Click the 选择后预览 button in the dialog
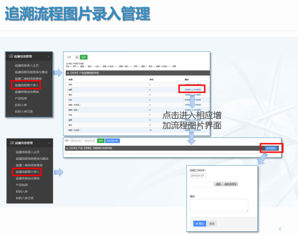 coord(230,184)
